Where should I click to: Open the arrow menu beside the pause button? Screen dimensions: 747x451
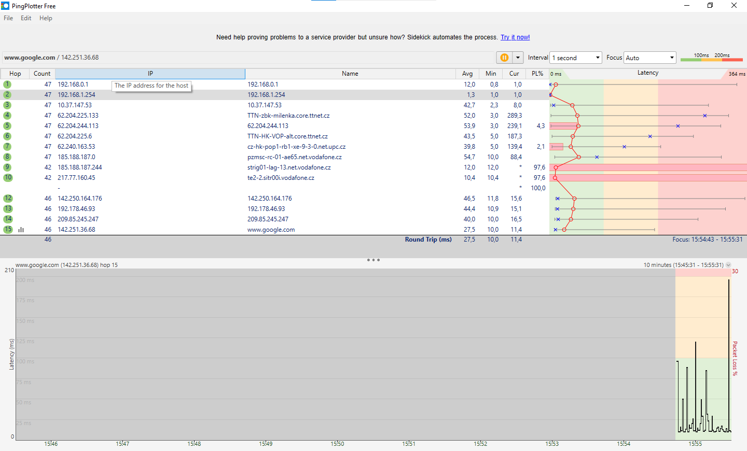[x=518, y=58]
